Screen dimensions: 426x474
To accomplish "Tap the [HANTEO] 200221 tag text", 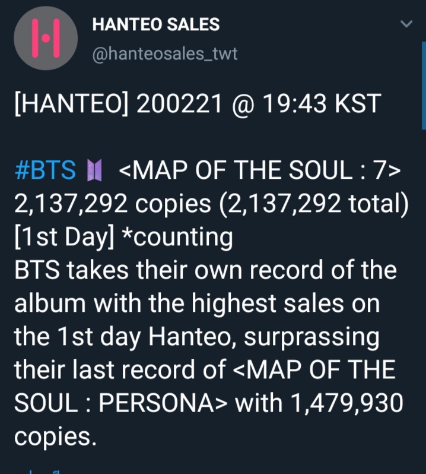I will (x=119, y=105).
